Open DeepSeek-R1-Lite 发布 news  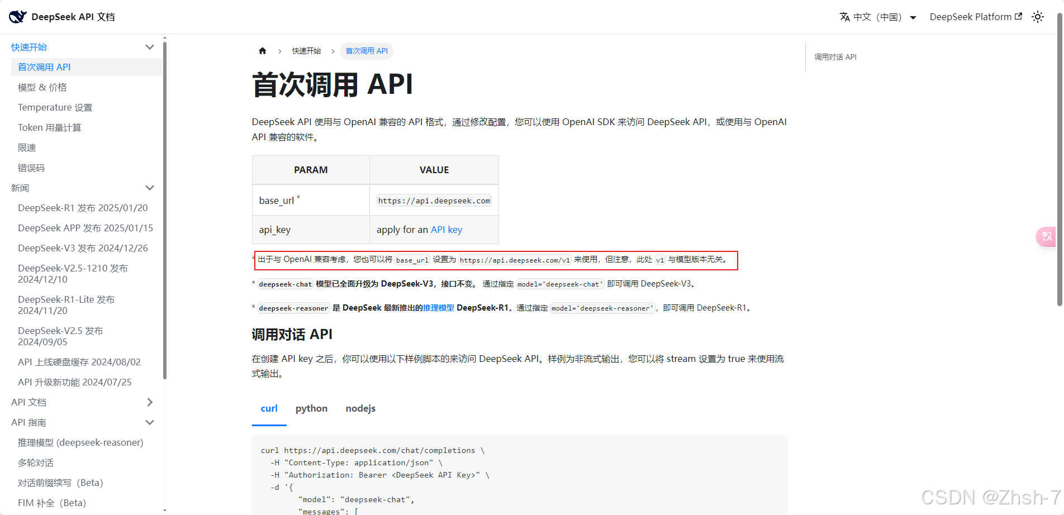pos(66,305)
